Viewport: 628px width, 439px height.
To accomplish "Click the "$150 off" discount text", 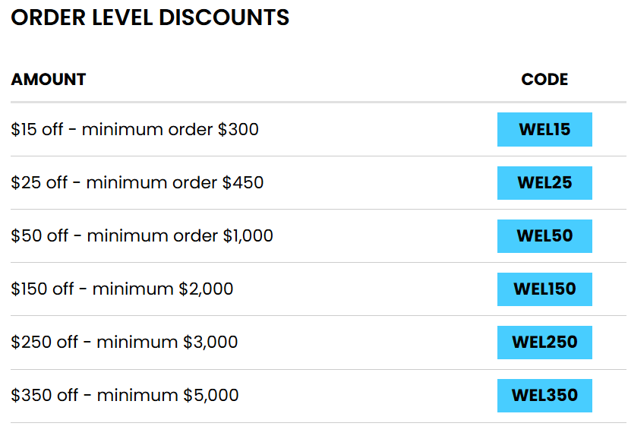I will [43, 289].
